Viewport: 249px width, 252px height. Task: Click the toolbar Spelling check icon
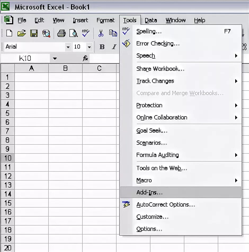click(x=85, y=33)
